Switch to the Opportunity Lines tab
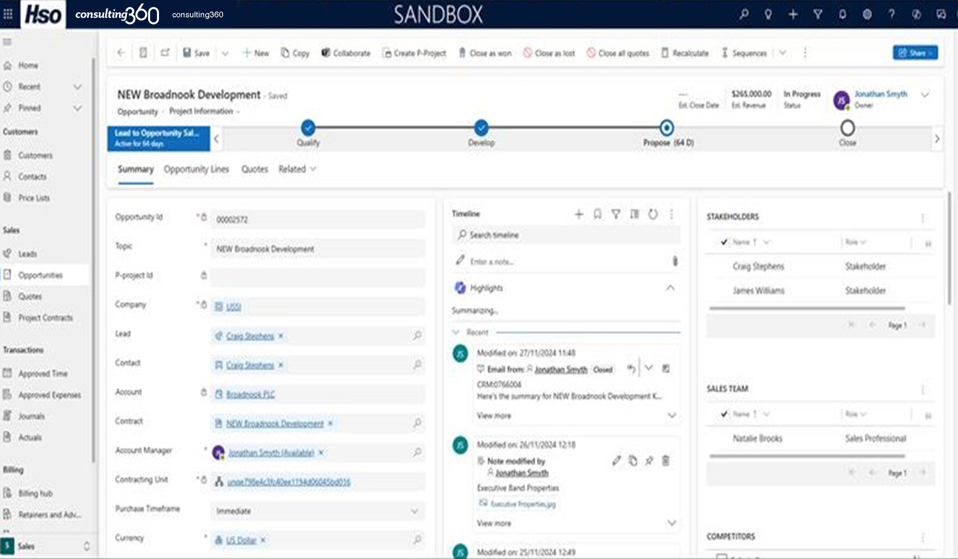Image resolution: width=958 pixels, height=559 pixels. (x=196, y=169)
